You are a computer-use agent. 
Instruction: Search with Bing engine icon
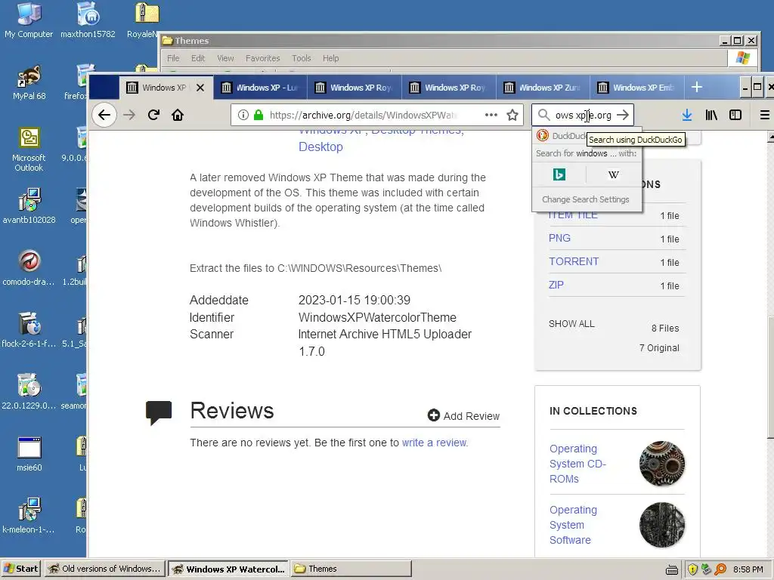coord(559,174)
